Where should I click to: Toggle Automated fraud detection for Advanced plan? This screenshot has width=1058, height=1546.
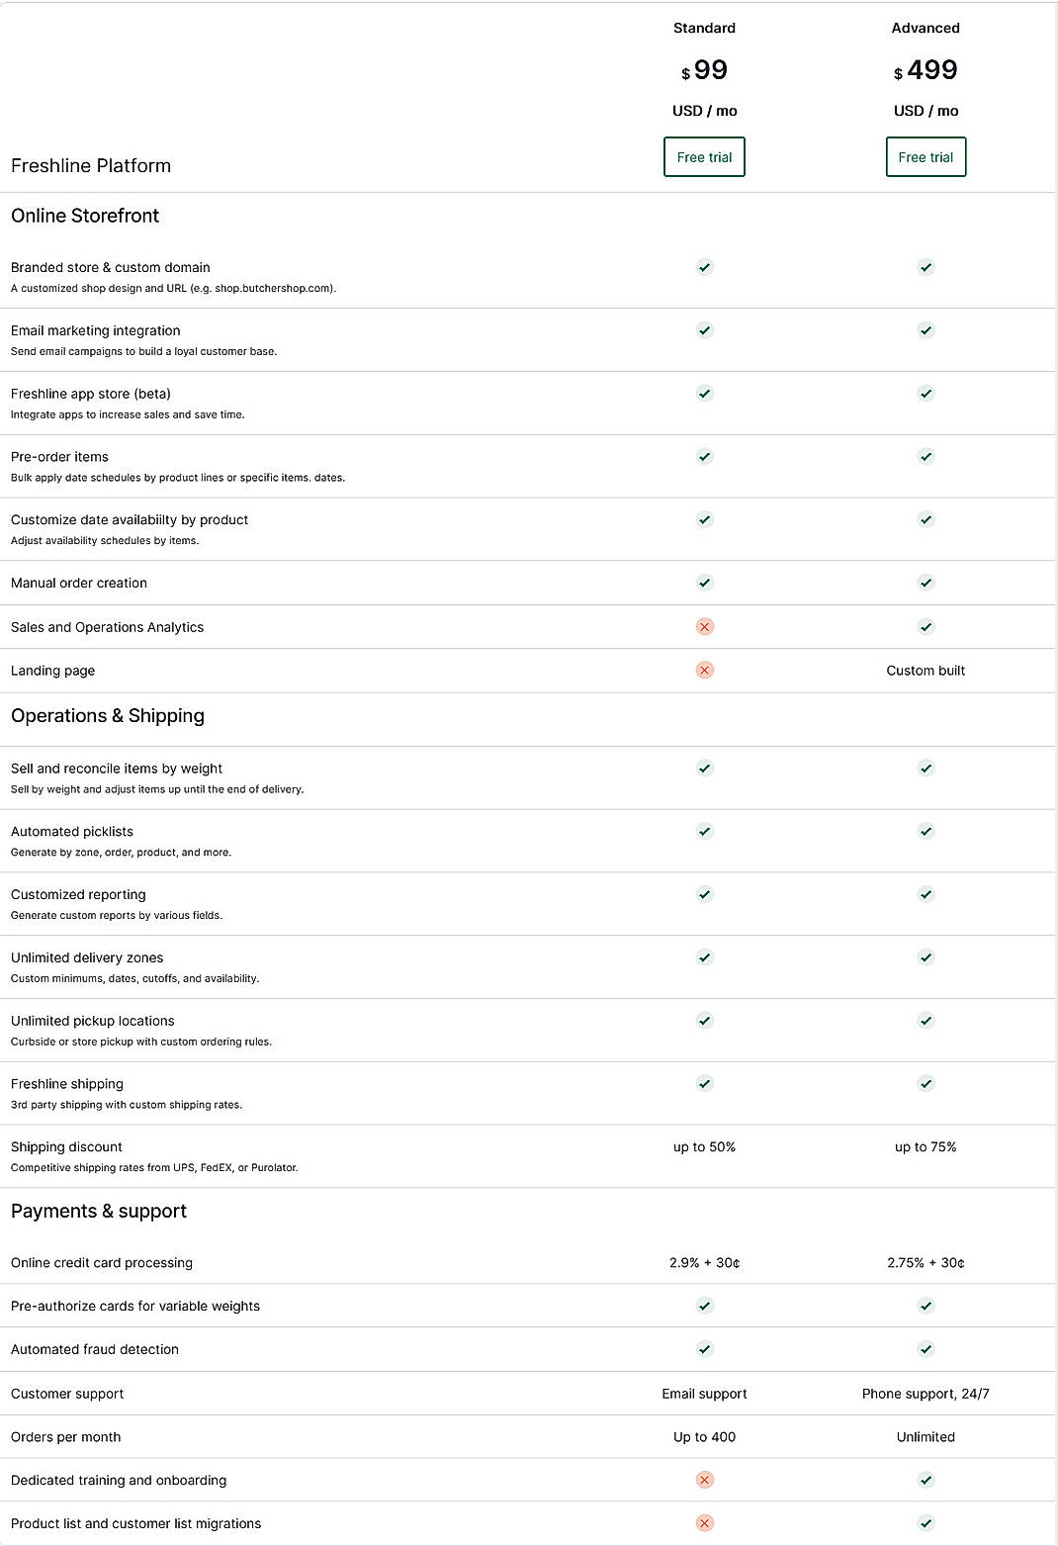926,1348
